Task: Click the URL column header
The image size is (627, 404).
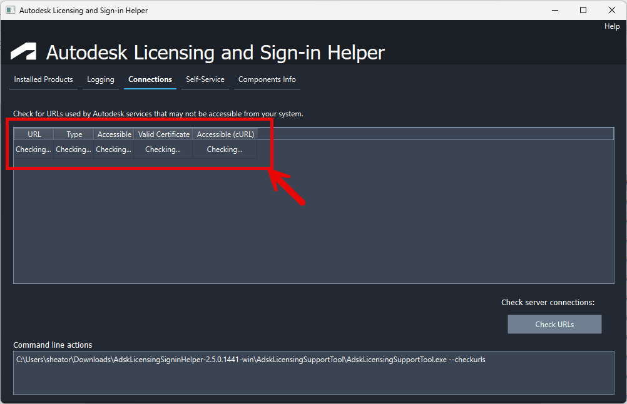Action: pos(34,134)
